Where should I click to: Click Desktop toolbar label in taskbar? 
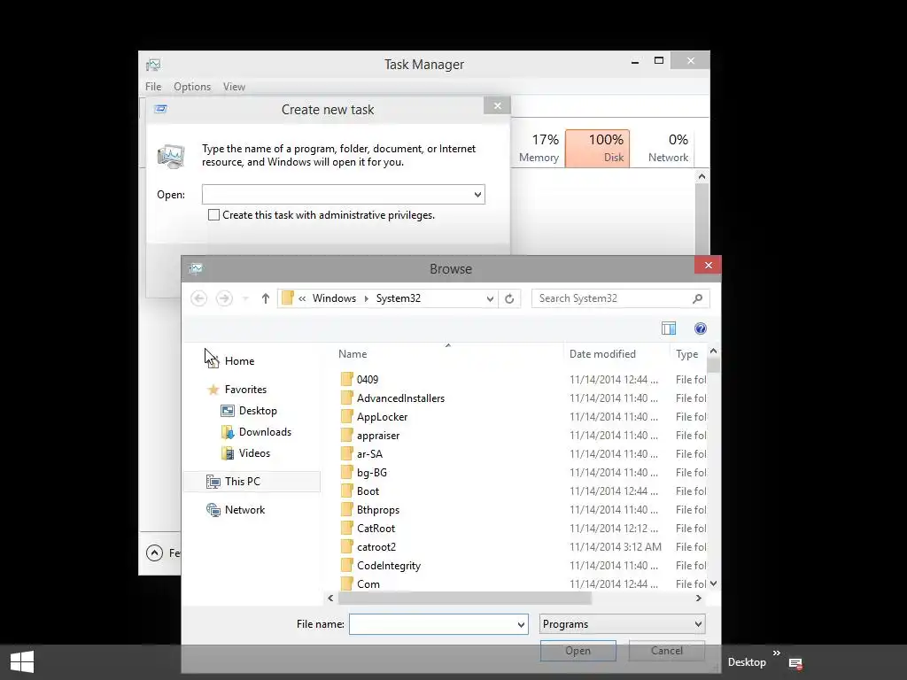click(747, 662)
